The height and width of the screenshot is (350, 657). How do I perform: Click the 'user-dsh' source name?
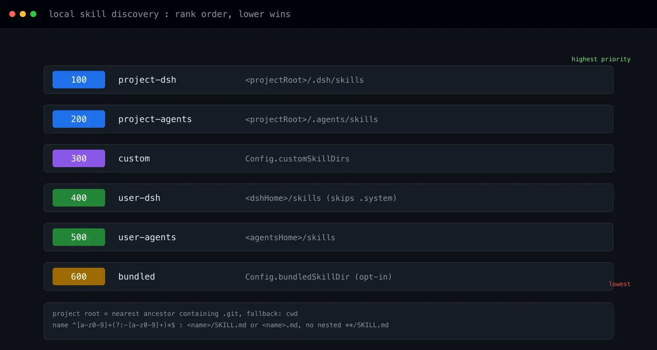click(139, 198)
